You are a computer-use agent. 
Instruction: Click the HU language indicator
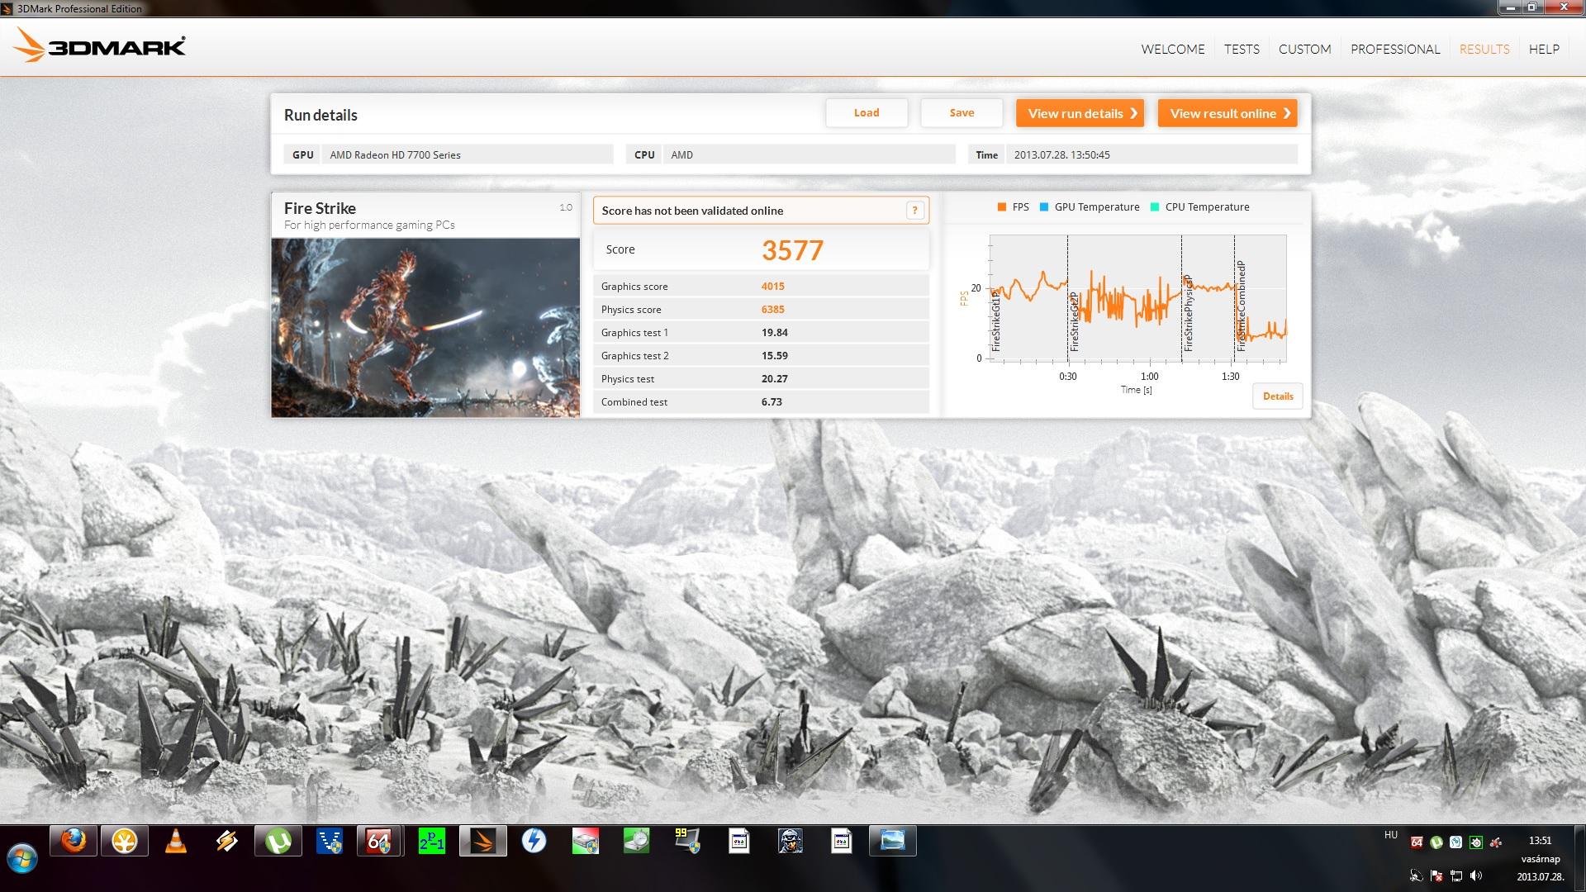1391,835
